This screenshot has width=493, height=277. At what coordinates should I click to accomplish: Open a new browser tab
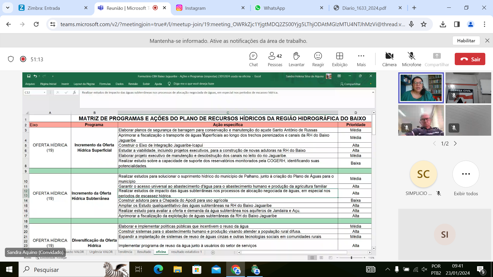tap(414, 8)
